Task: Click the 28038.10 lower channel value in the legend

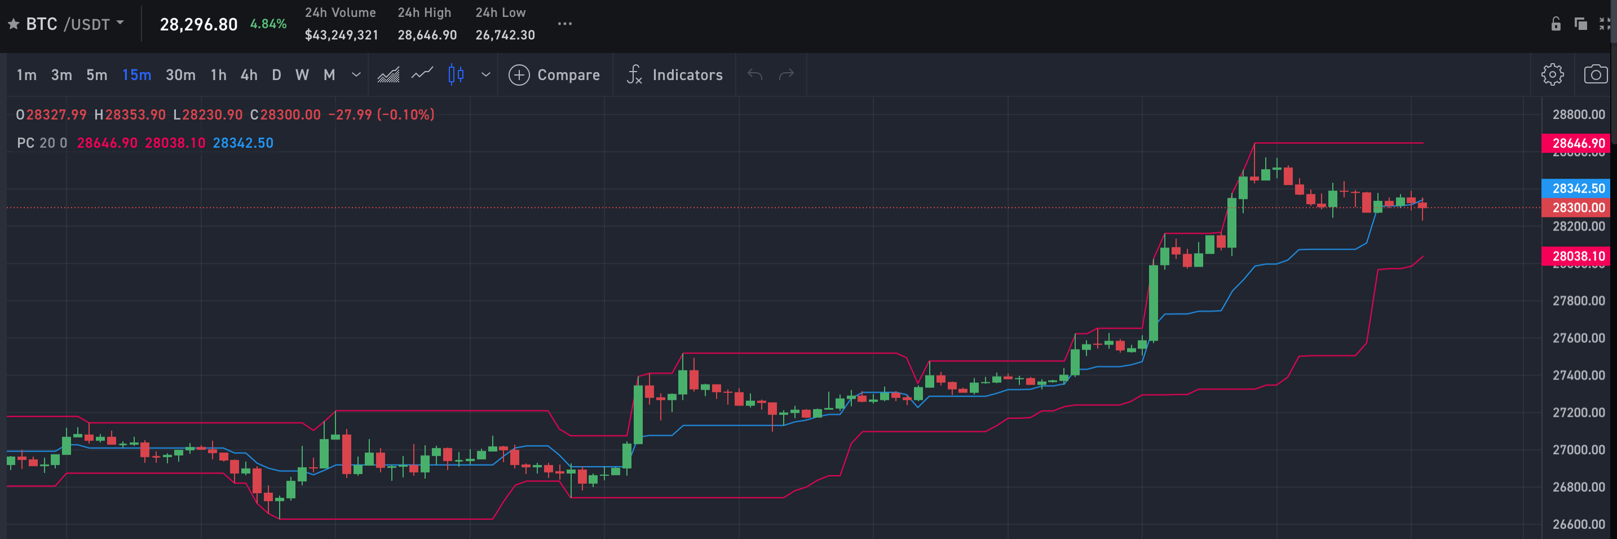Action: tap(175, 143)
